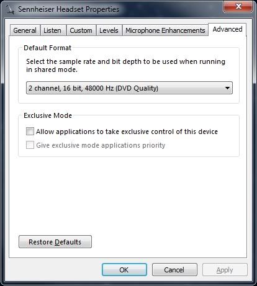Open the Listen tab
Image resolution: width=257 pixels, height=286 pixels.
pos(53,30)
